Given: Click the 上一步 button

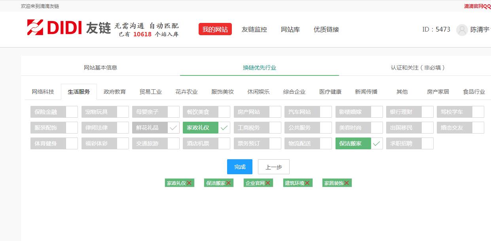Looking at the screenshot, I should (x=274, y=167).
